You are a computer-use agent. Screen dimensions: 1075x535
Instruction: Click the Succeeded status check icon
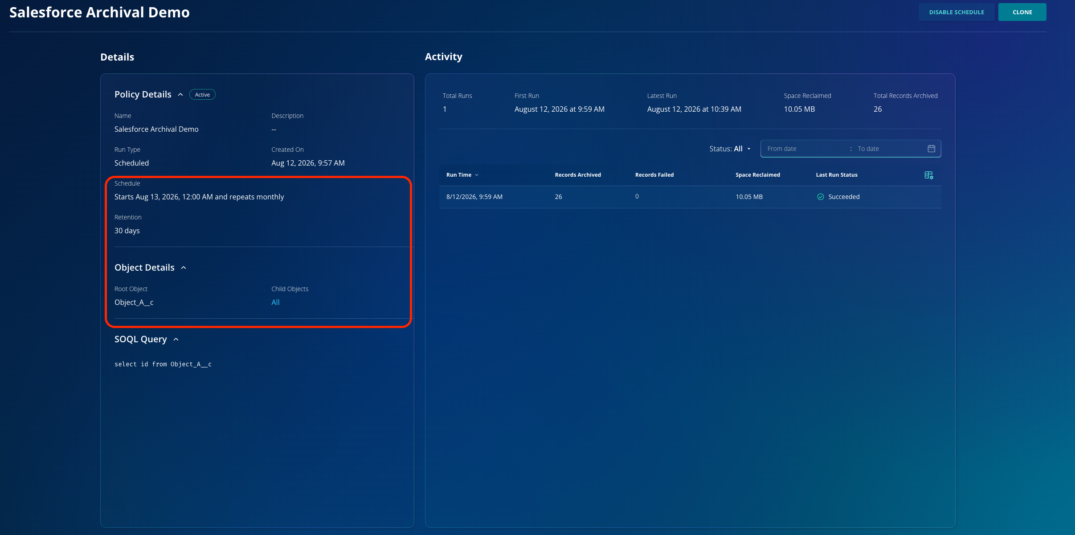(x=820, y=197)
